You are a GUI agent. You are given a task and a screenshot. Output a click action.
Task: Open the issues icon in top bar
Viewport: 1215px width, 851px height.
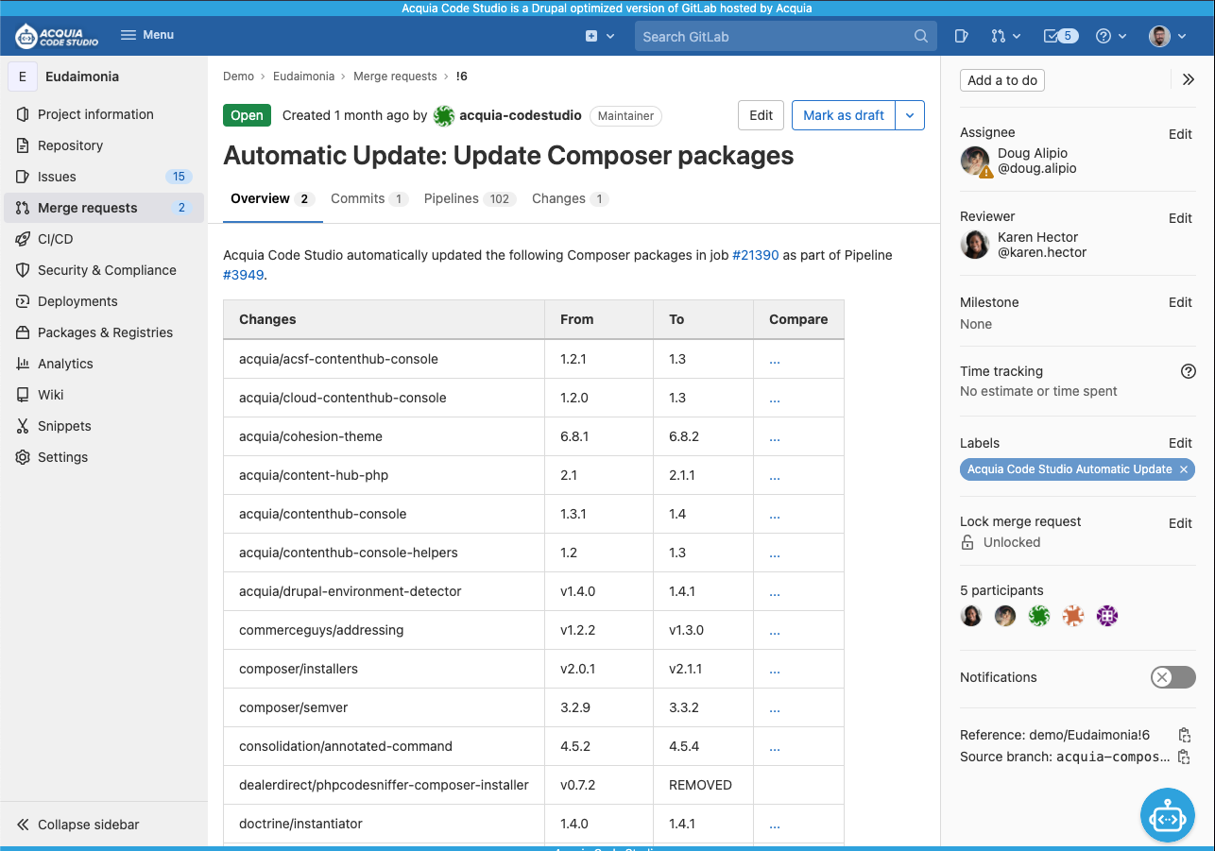(x=961, y=36)
